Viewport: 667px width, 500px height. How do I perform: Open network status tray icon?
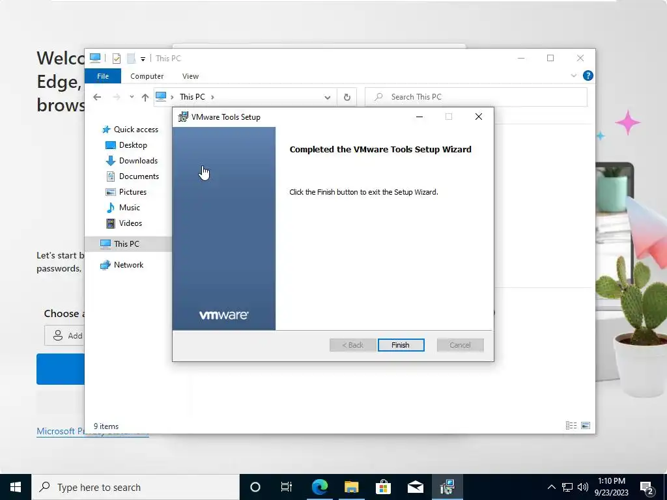pyautogui.click(x=567, y=487)
